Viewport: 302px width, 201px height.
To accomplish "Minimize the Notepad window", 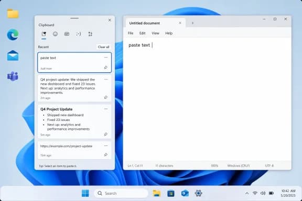I will pos(264,19).
